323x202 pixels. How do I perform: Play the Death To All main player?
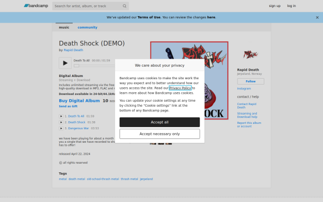[65, 63]
